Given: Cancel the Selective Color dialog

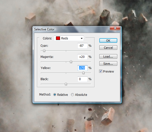Looking at the screenshot, I should [x=108, y=48].
